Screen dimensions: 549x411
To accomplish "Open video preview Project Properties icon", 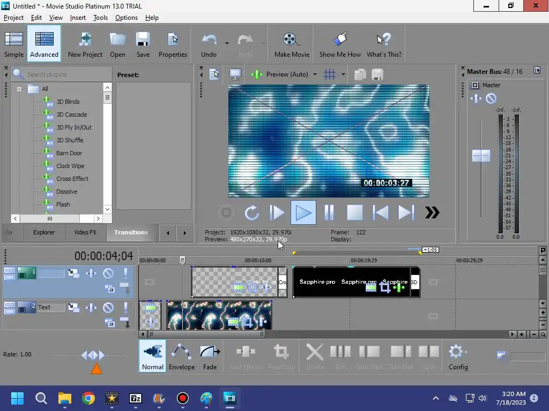I will (x=214, y=74).
